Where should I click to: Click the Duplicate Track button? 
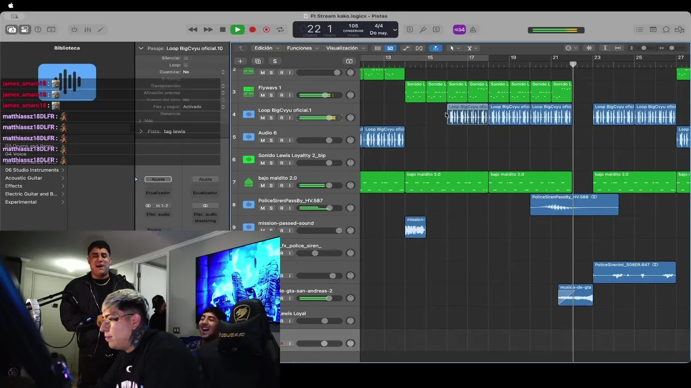tap(258, 61)
